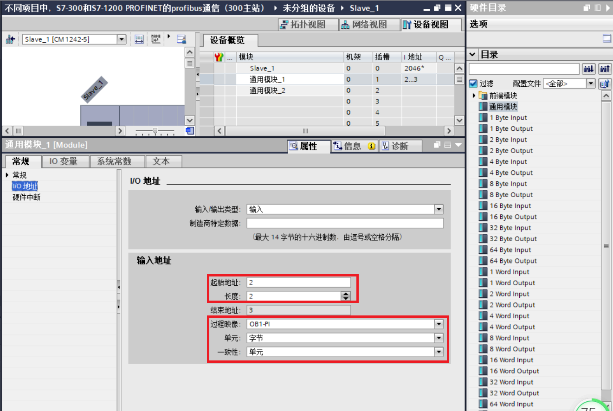The width and height of the screenshot is (613, 411).
Task: Click the profile configuration icon in catalog
Action: pyautogui.click(x=604, y=83)
